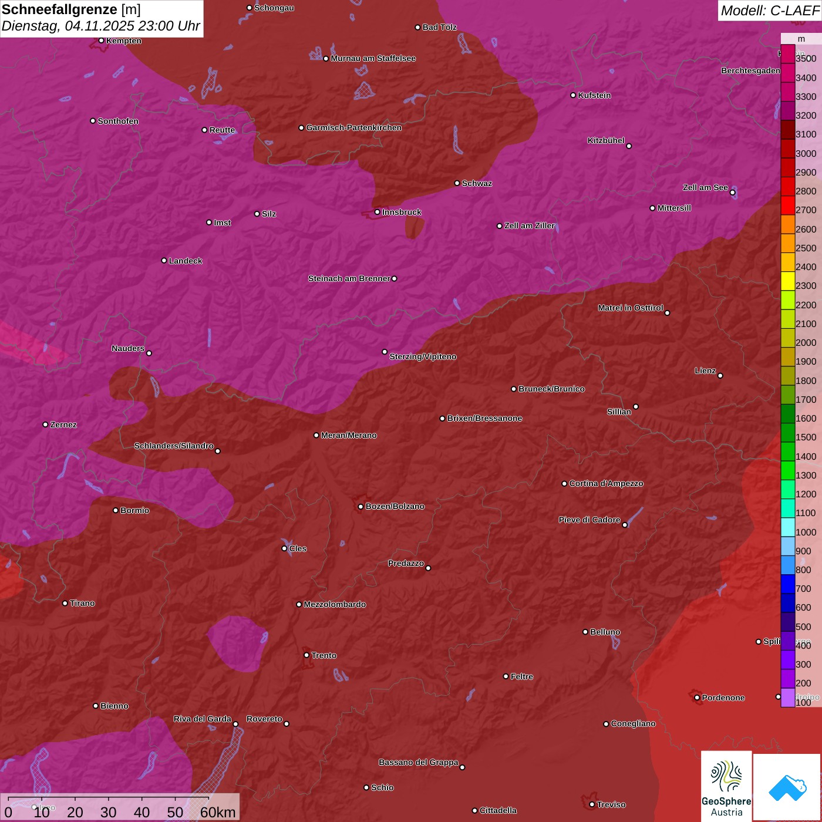822x822 pixels.
Task: Click the Sterzing/Vipiteno label
Action: point(423,356)
